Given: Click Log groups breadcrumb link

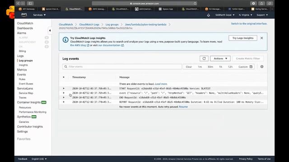Looking at the screenshot, I should pos(112,24).
